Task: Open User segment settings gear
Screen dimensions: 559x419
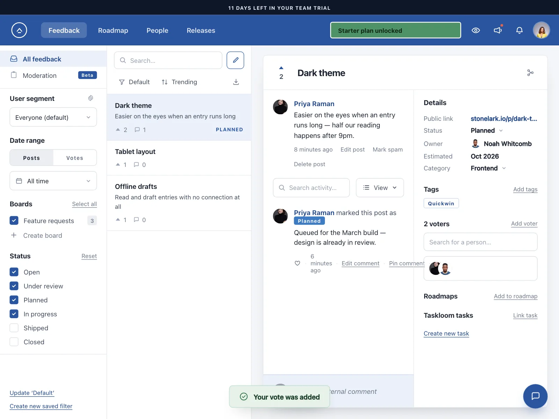Action: (90, 98)
